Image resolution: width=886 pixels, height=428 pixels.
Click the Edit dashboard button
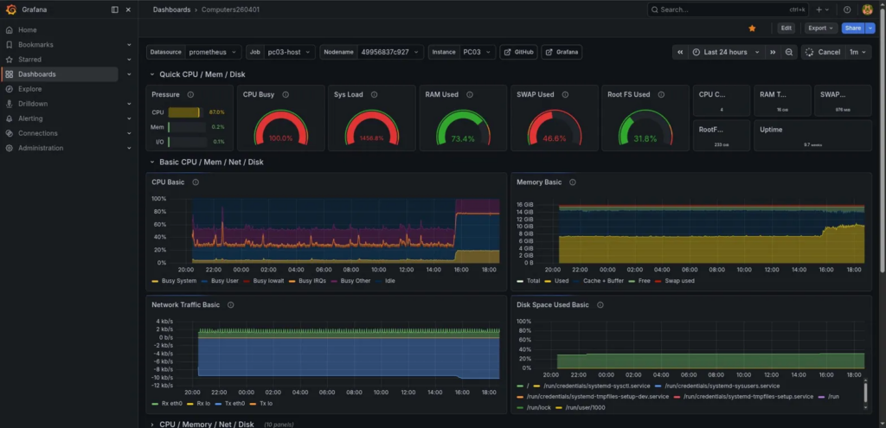pos(786,28)
